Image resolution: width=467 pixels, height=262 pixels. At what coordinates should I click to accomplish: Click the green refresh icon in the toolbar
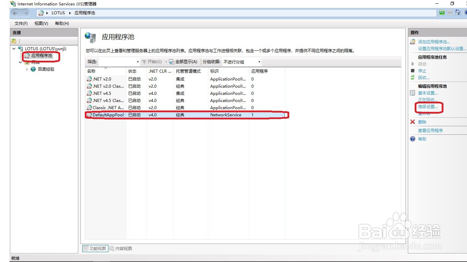442,12
